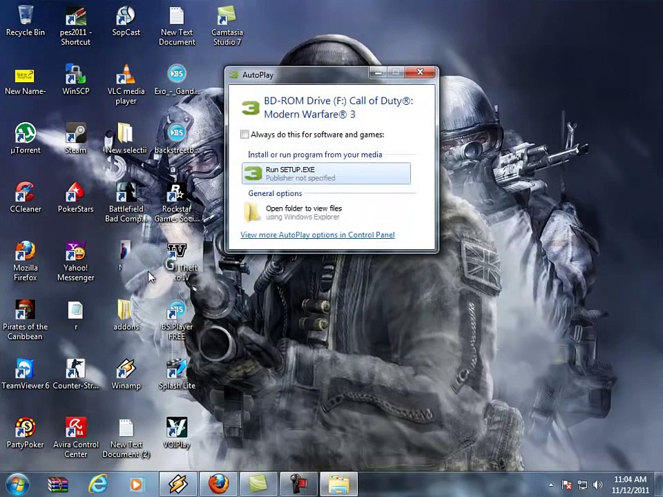Open the Windows Start menu
663x497 pixels.
pyautogui.click(x=17, y=485)
